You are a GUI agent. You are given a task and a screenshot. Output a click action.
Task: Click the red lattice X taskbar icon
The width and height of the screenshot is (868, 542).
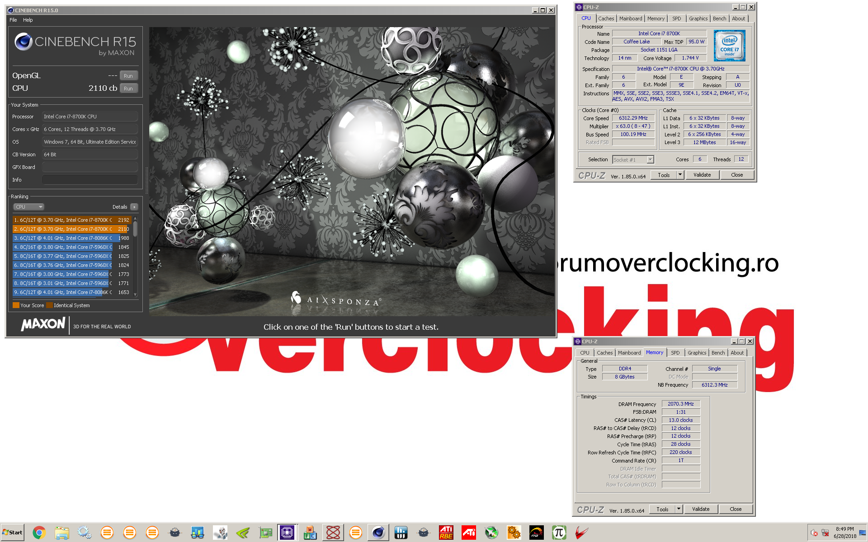click(x=333, y=533)
